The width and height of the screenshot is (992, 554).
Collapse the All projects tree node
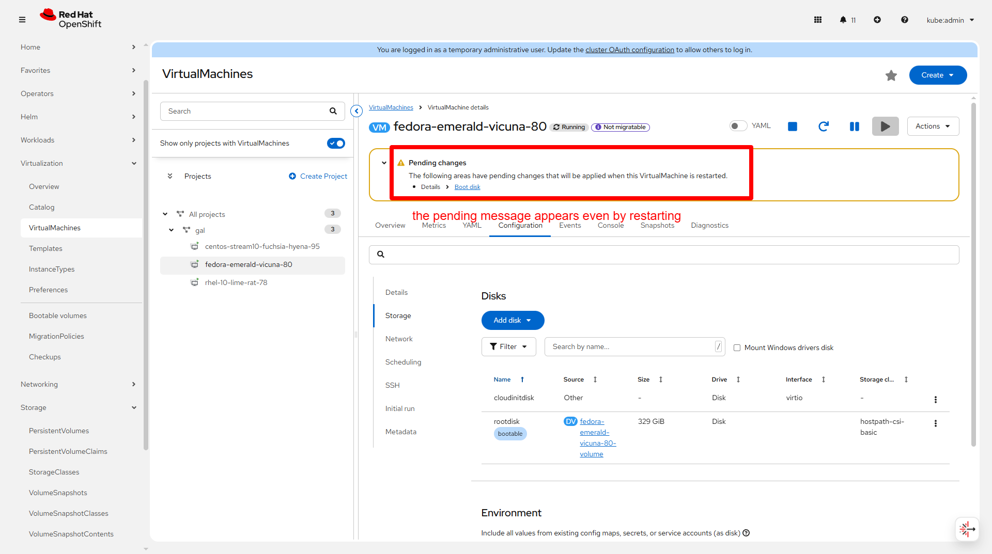[x=165, y=214]
